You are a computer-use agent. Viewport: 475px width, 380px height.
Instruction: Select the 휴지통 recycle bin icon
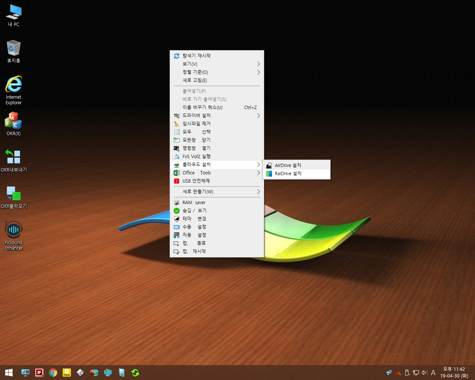tap(14, 52)
